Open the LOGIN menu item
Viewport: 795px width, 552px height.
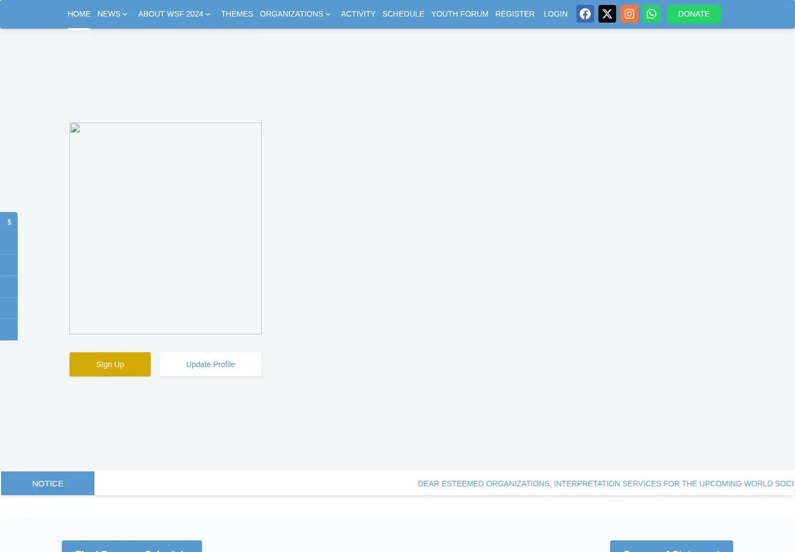point(555,14)
